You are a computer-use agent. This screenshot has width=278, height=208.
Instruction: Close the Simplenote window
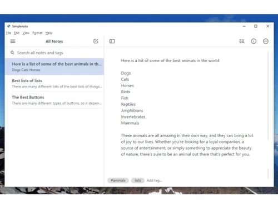click(267, 26)
